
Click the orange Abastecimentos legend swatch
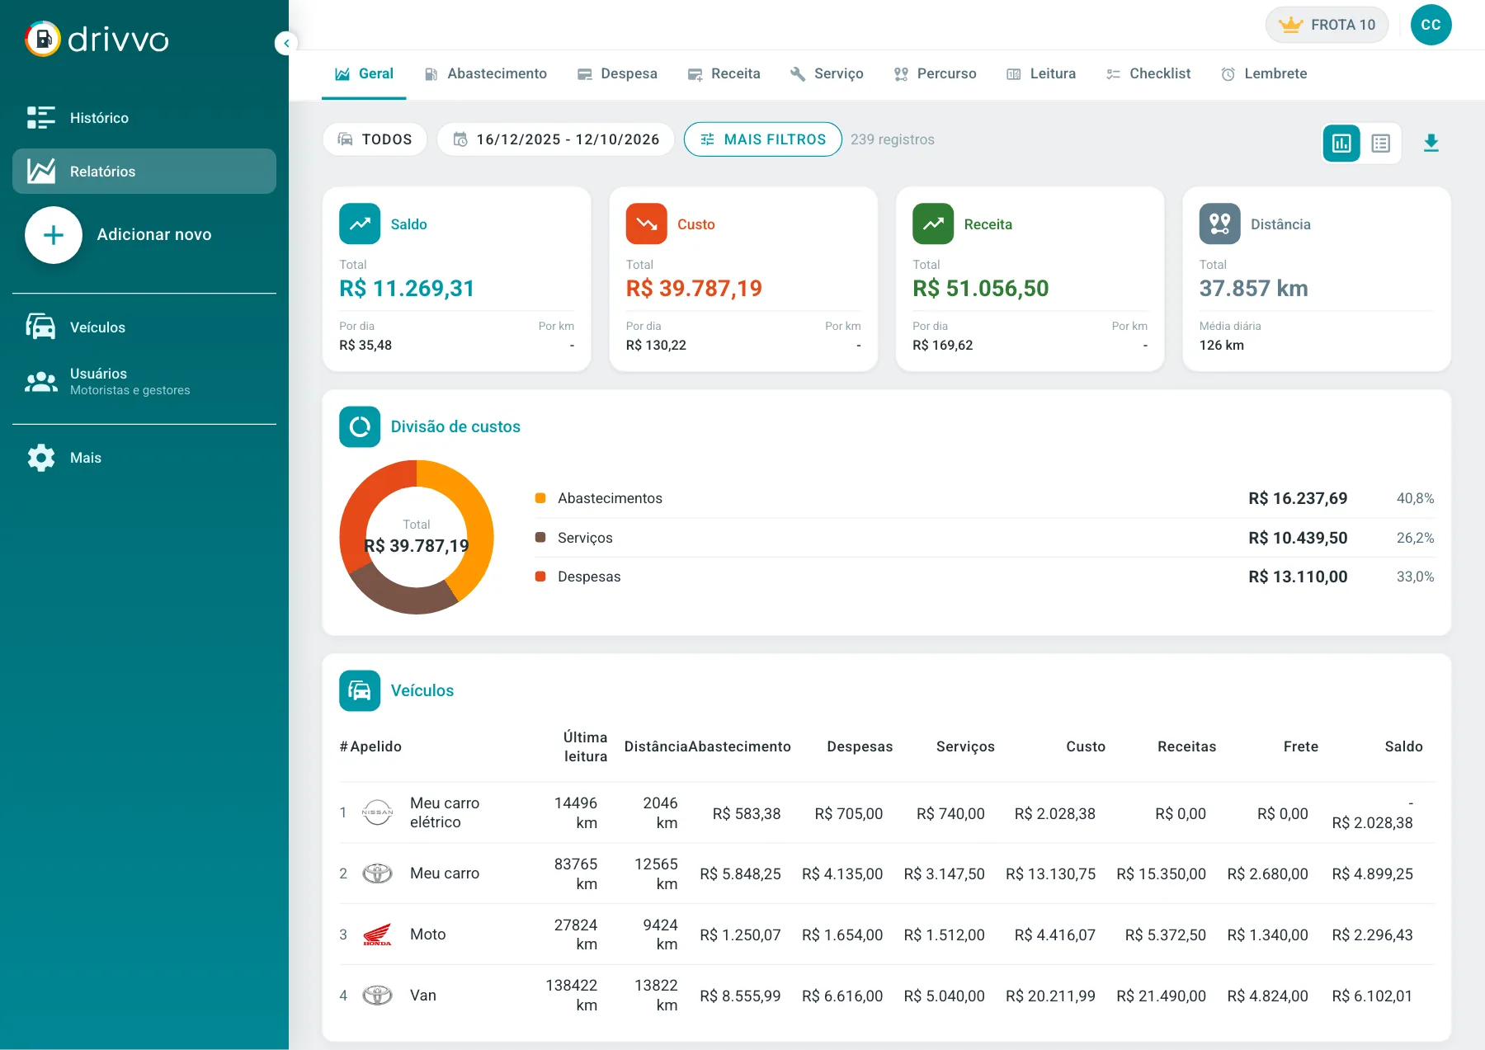pos(540,498)
